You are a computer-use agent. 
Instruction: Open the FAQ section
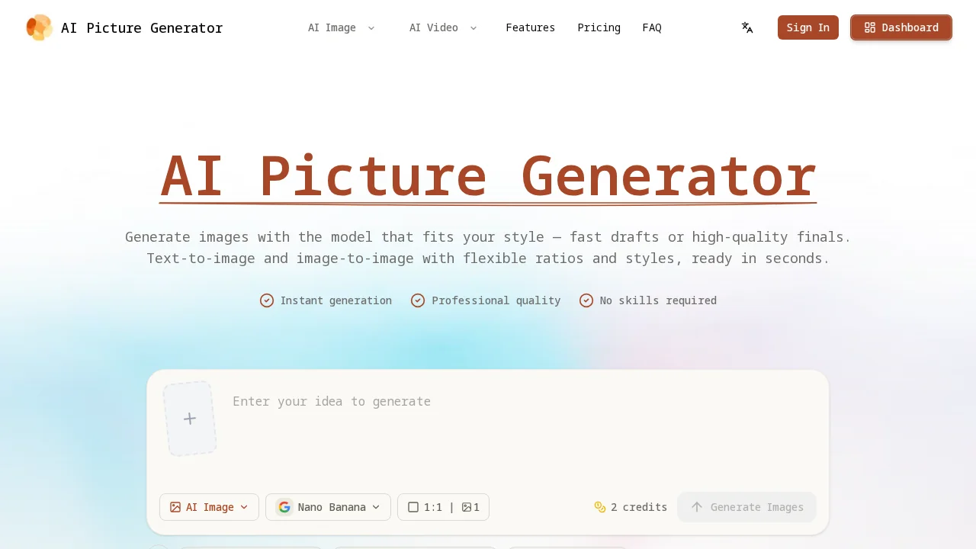pos(652,27)
